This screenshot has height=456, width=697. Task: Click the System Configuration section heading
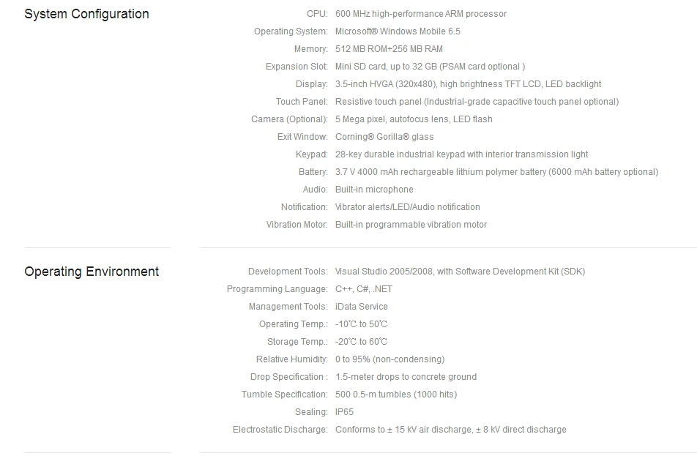click(x=86, y=14)
